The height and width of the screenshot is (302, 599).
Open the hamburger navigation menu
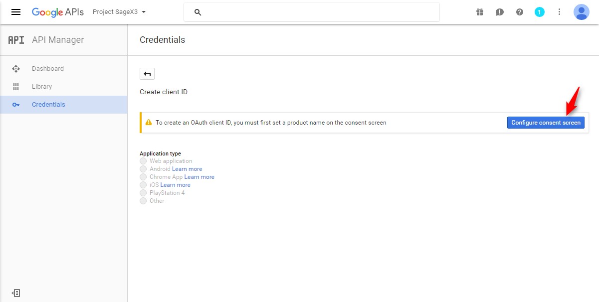tap(16, 12)
